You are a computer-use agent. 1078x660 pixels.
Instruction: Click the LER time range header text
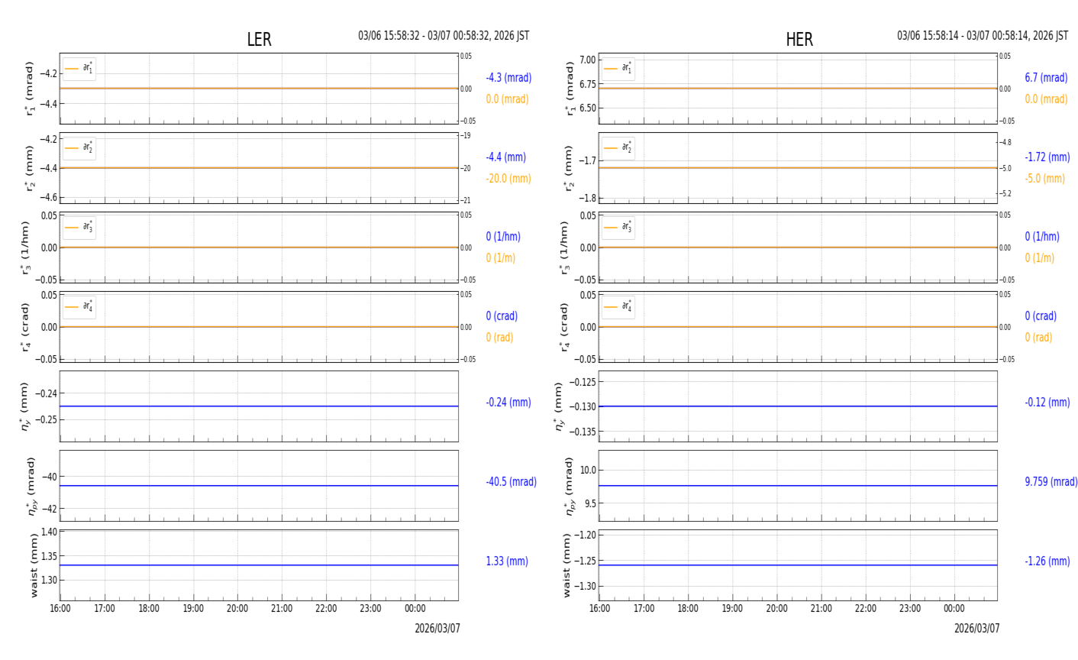point(444,36)
